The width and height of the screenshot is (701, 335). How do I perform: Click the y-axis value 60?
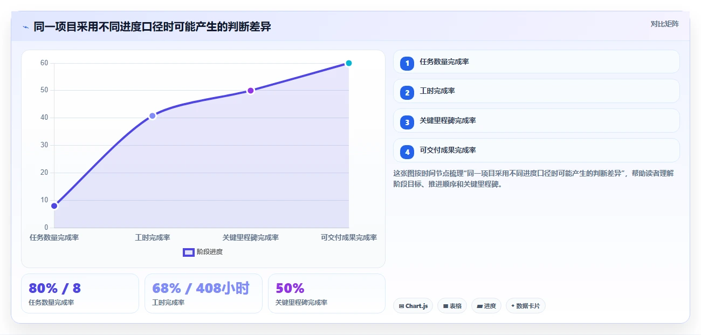click(x=44, y=63)
